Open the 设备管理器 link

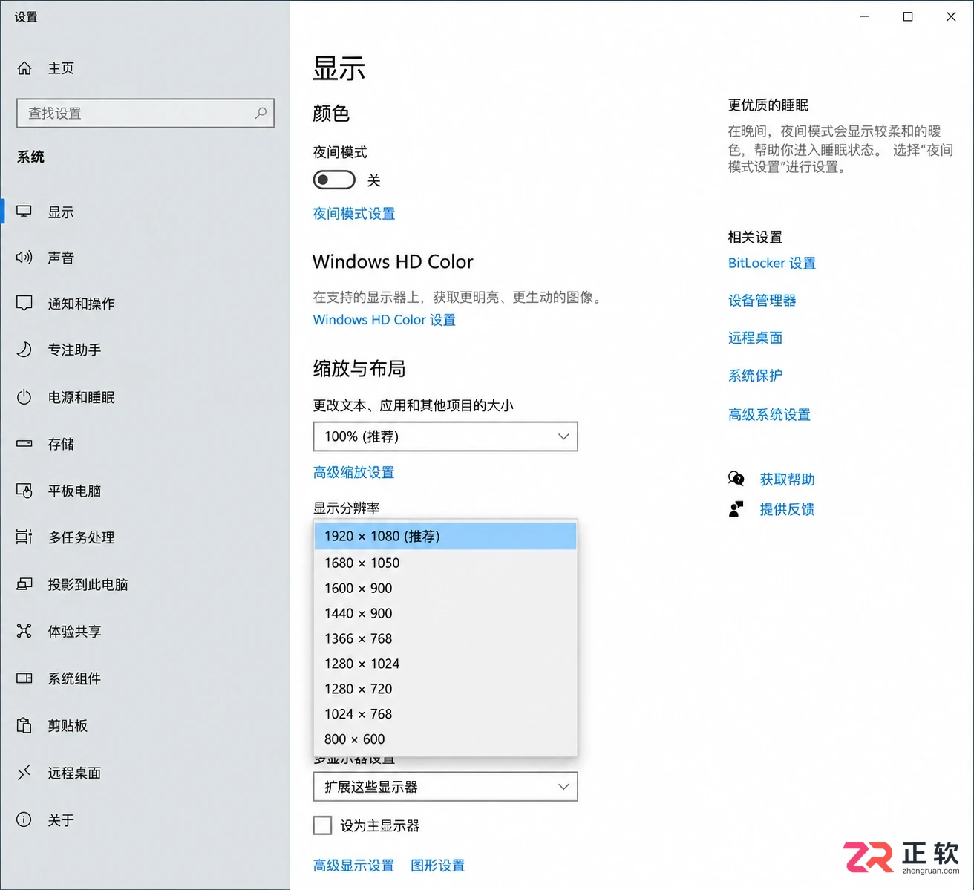[762, 300]
